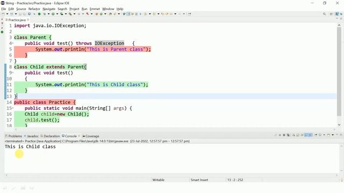Click the New file toolbar icon

(x=3, y=14)
